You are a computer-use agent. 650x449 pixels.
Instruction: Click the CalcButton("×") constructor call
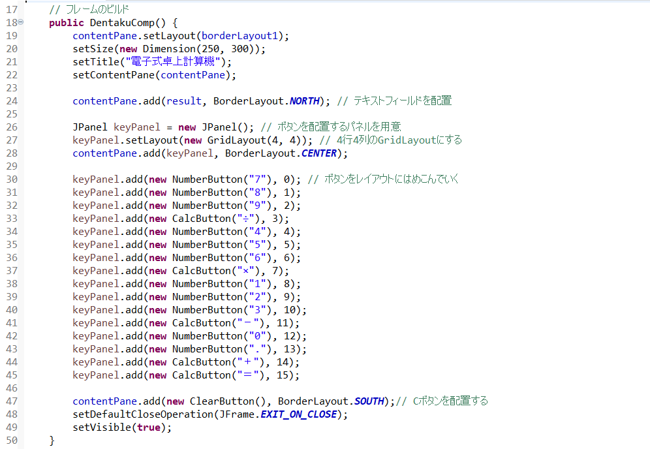(x=201, y=271)
